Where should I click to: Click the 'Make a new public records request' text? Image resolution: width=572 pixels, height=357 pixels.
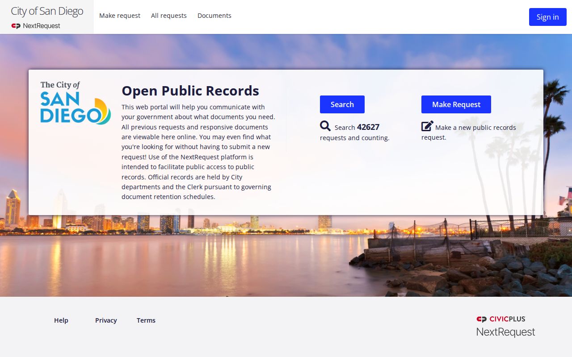[469, 132]
